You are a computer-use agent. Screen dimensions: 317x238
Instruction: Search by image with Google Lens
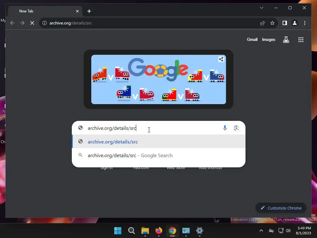click(236, 128)
